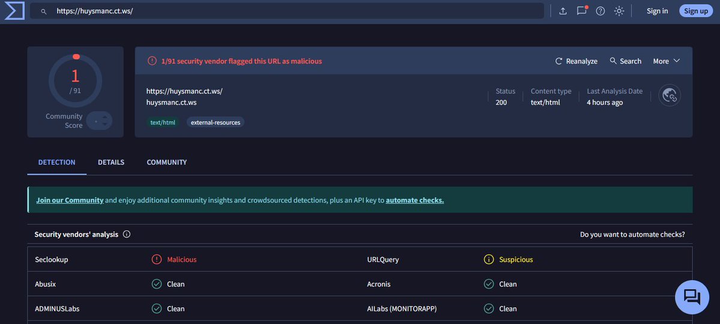The width and height of the screenshot is (720, 324).
Task: Click the info icon next to Security vendors' analysis
Action: [127, 234]
